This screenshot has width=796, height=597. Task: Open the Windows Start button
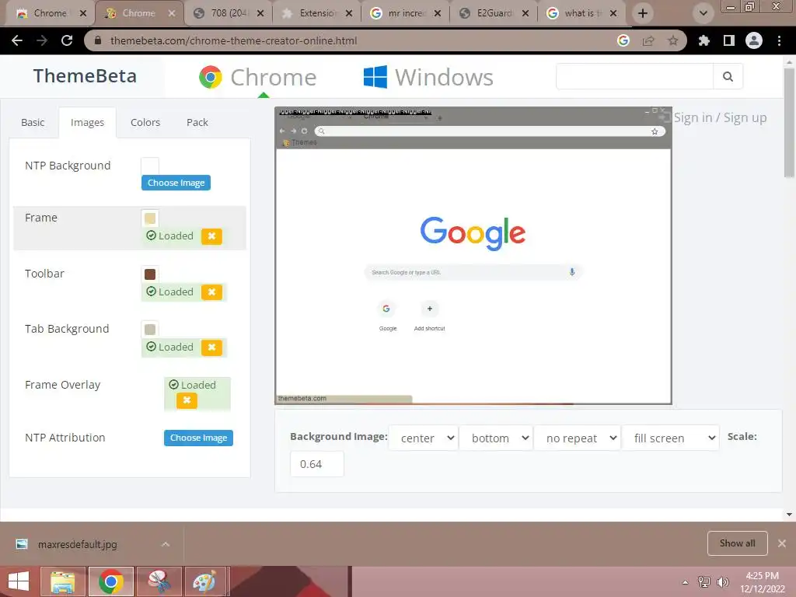[x=19, y=581]
